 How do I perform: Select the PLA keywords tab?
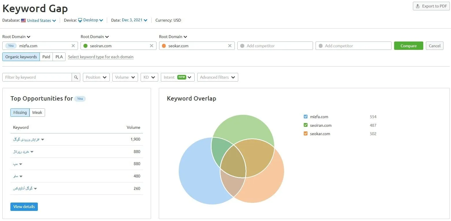click(59, 57)
